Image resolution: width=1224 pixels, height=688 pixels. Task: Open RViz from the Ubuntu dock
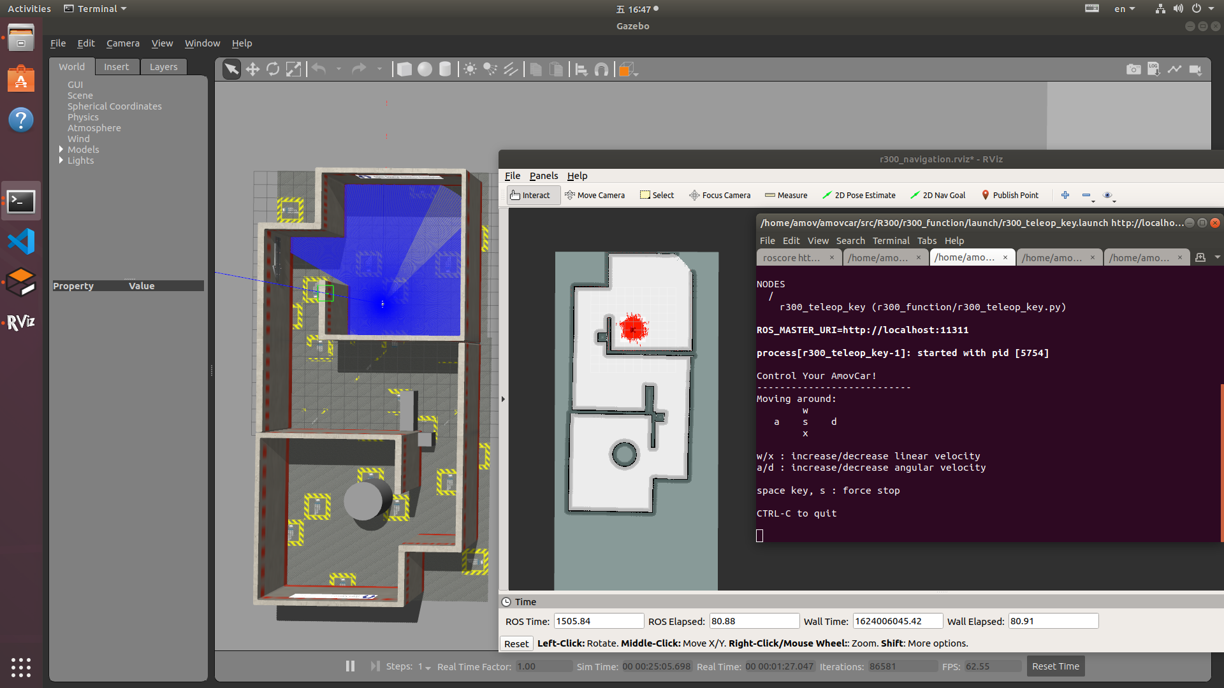[21, 322]
